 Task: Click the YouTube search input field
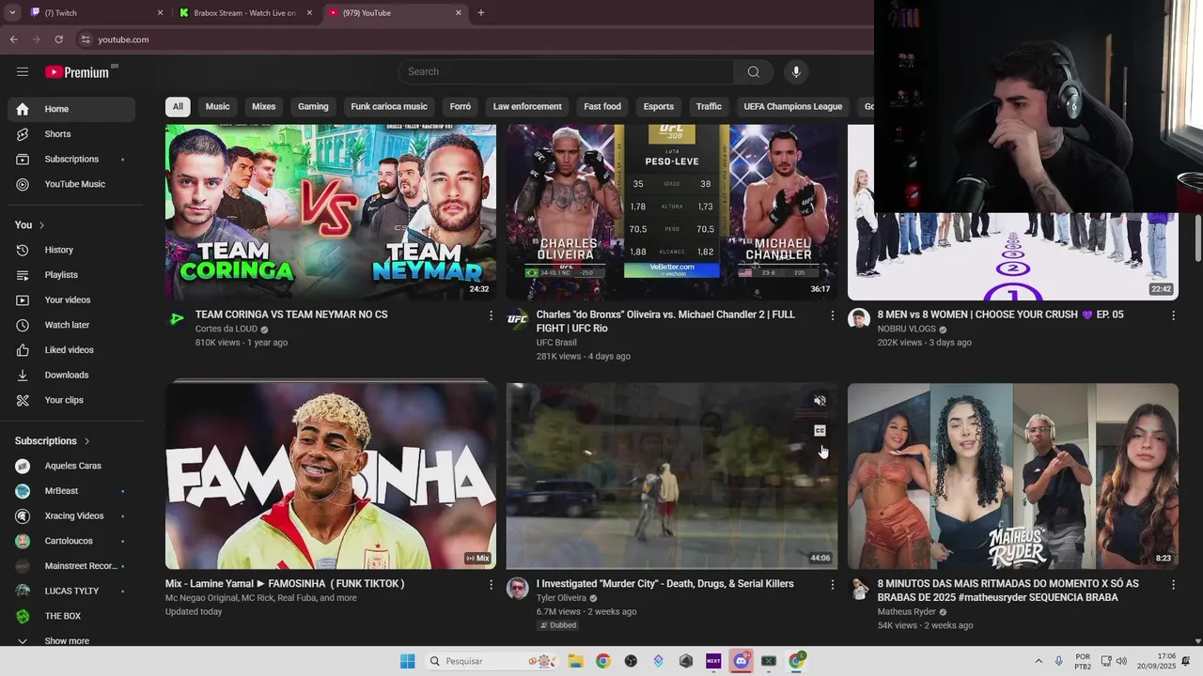pyautogui.click(x=567, y=72)
